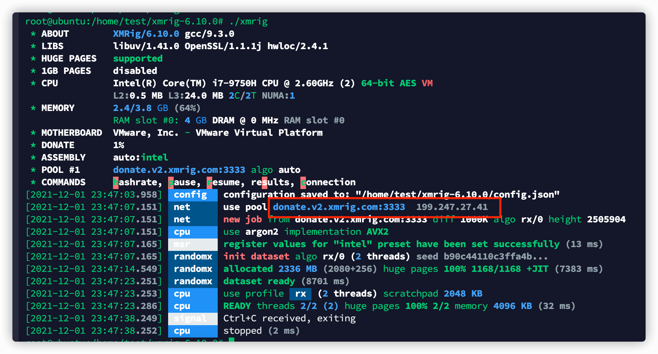Image resolution: width=658 pixels, height=354 pixels.
Task: Click the 'L3:24.0 MB' cache value
Action: point(196,96)
